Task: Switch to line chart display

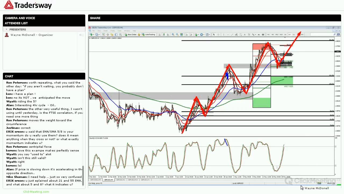Action: point(168,34)
